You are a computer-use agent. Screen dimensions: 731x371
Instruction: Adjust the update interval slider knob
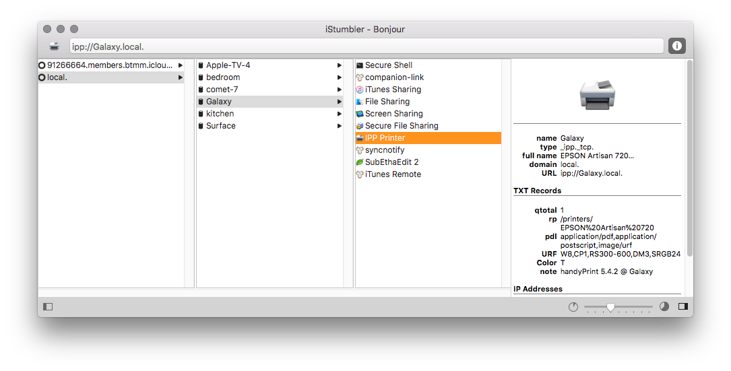(x=610, y=306)
